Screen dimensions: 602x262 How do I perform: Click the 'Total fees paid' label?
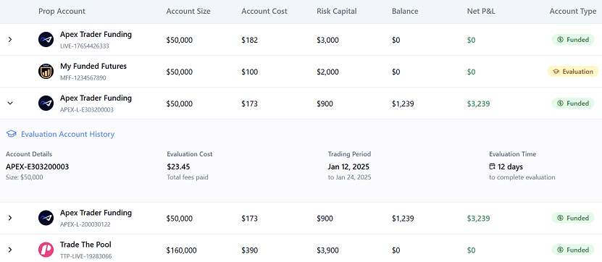[188, 177]
